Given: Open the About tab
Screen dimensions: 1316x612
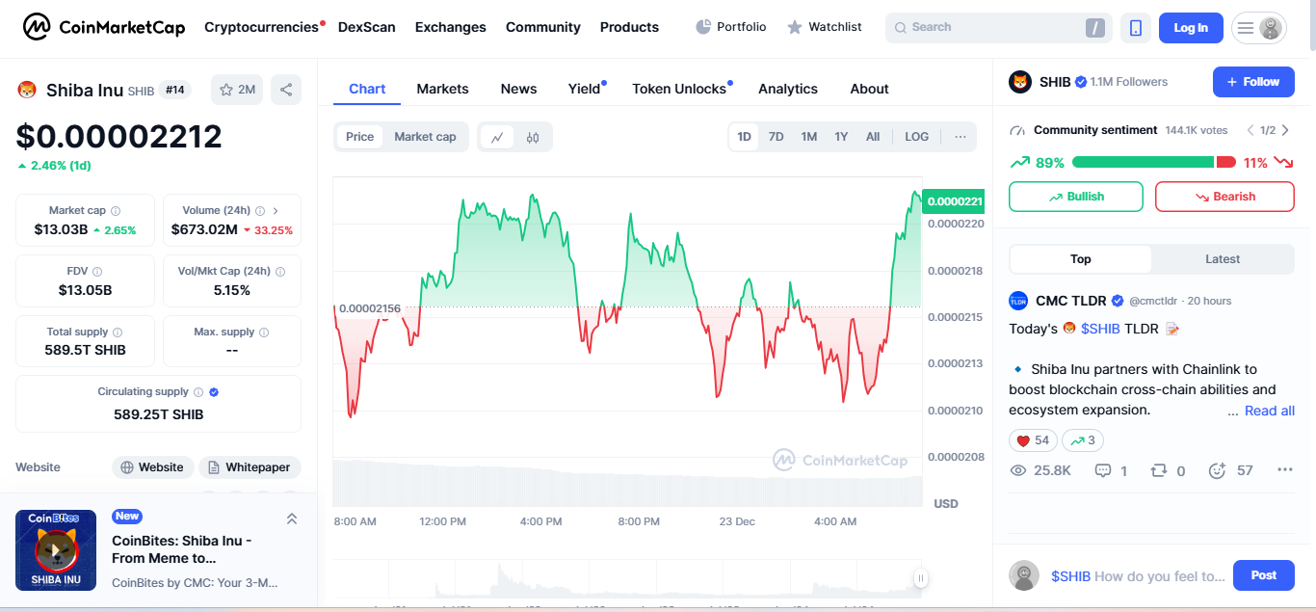Looking at the screenshot, I should point(869,89).
